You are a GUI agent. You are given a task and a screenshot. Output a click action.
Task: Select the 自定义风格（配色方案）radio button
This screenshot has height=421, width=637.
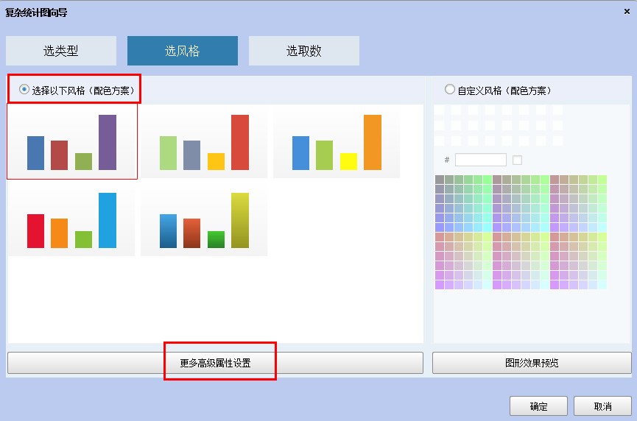tap(450, 89)
